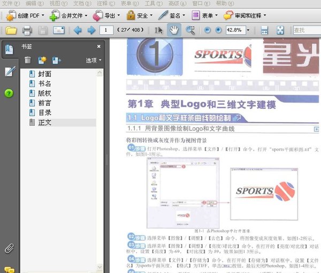The width and height of the screenshot is (321, 273).
Task: Open the 文档 menu
Action: click(82, 4)
